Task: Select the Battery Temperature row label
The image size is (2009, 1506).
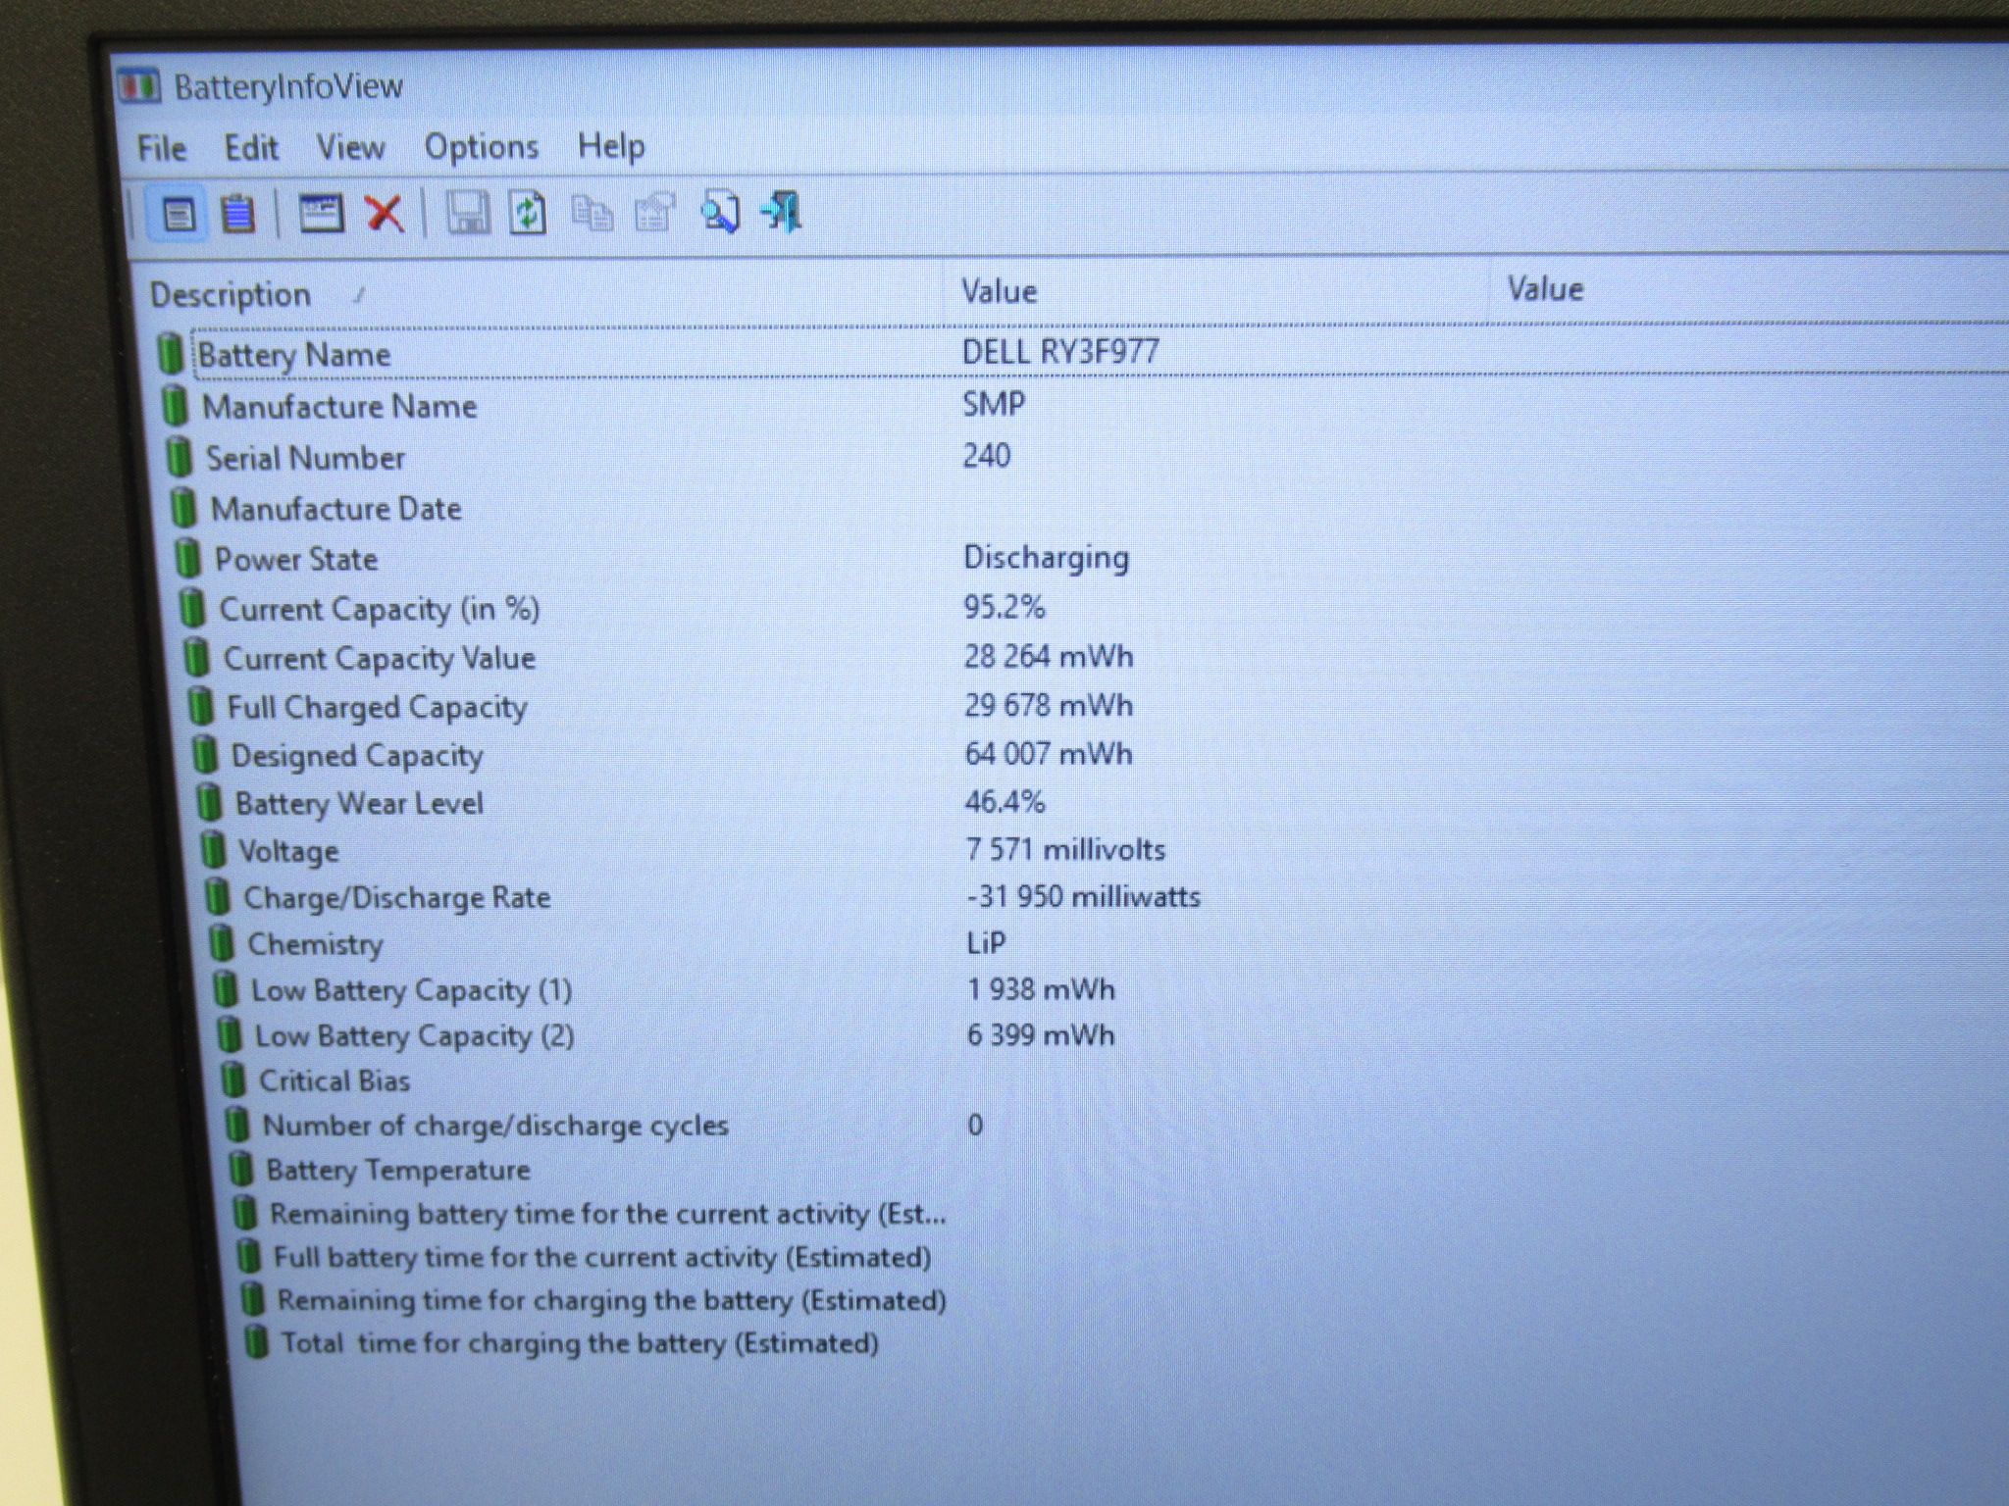Action: coord(398,1170)
